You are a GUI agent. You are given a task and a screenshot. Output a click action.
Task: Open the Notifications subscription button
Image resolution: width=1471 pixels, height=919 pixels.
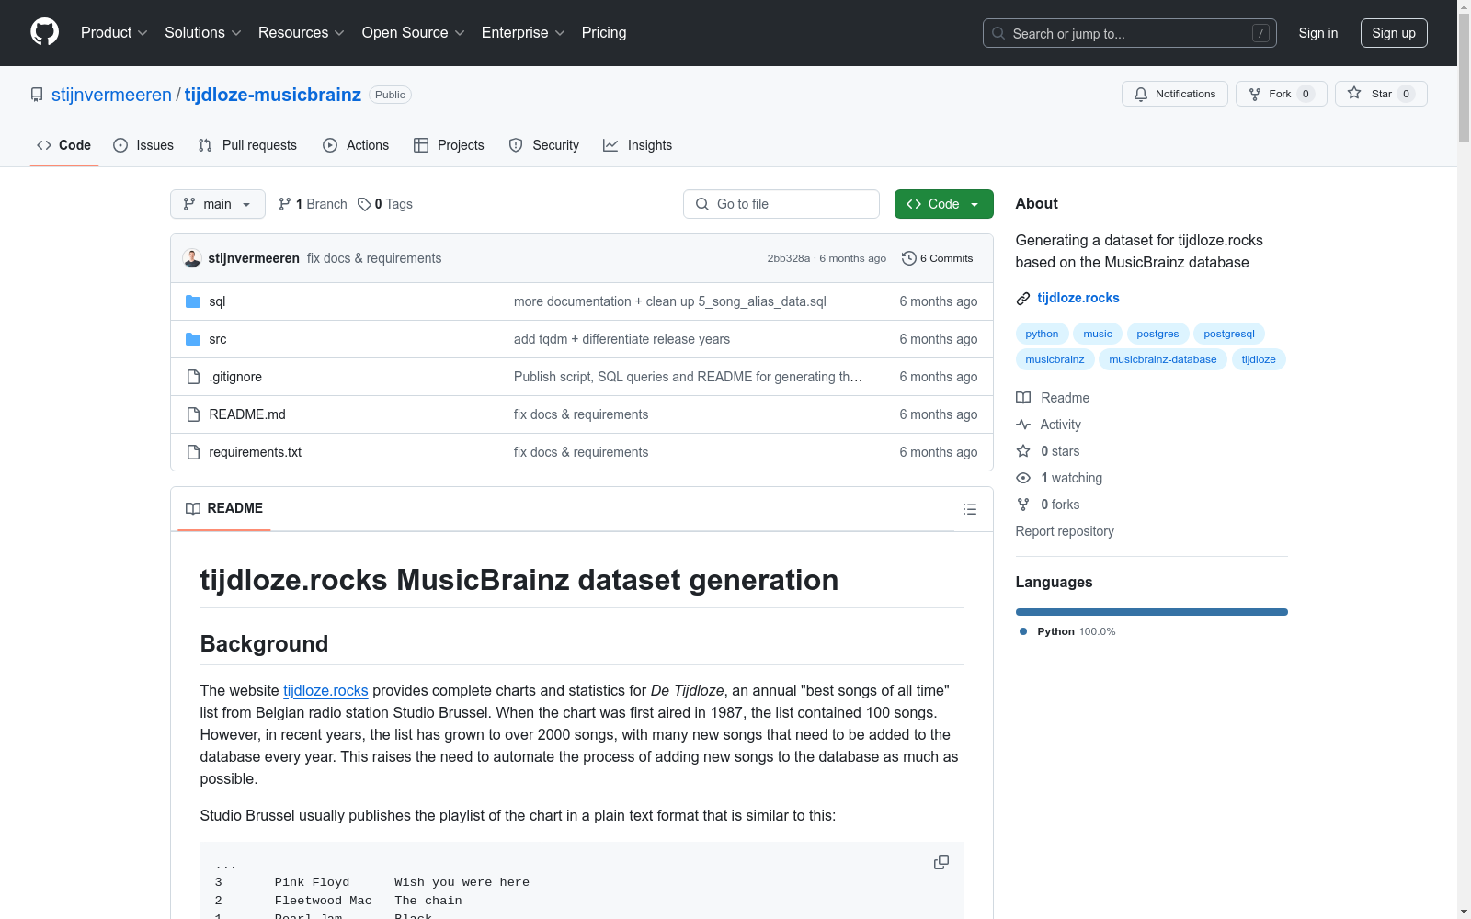(x=1175, y=94)
